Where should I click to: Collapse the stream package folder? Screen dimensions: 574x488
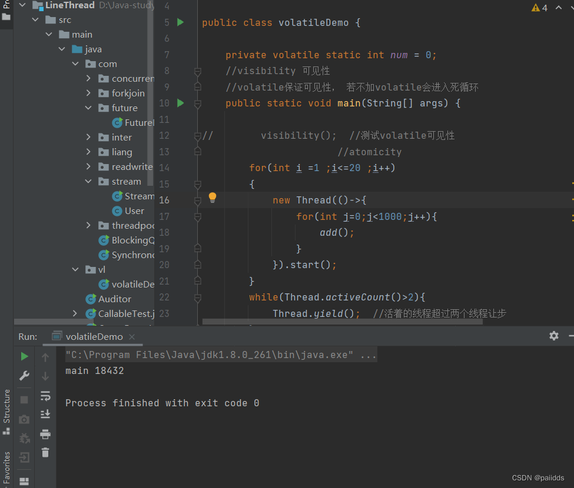click(x=88, y=181)
